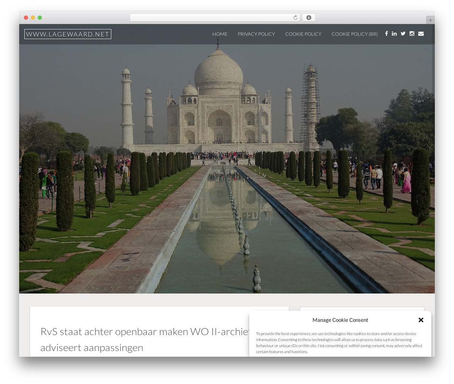
Task: Click the browser download arrow icon
Action: pos(309,18)
